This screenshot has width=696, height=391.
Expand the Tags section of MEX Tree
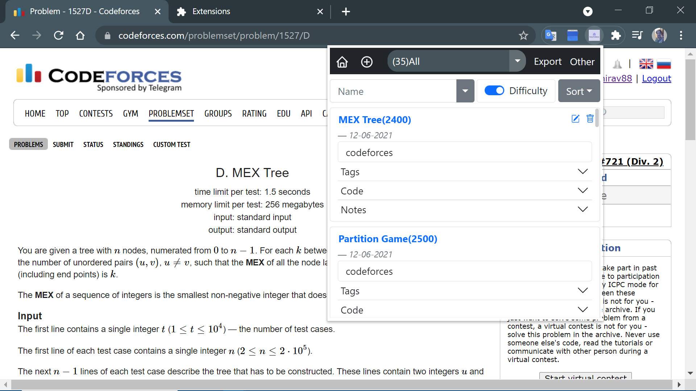tap(582, 172)
